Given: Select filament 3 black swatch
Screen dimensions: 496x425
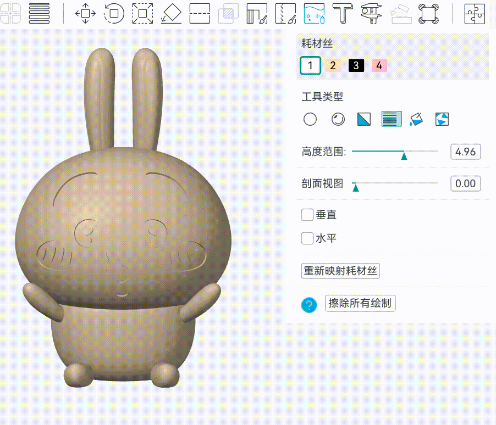Looking at the screenshot, I should (x=356, y=65).
